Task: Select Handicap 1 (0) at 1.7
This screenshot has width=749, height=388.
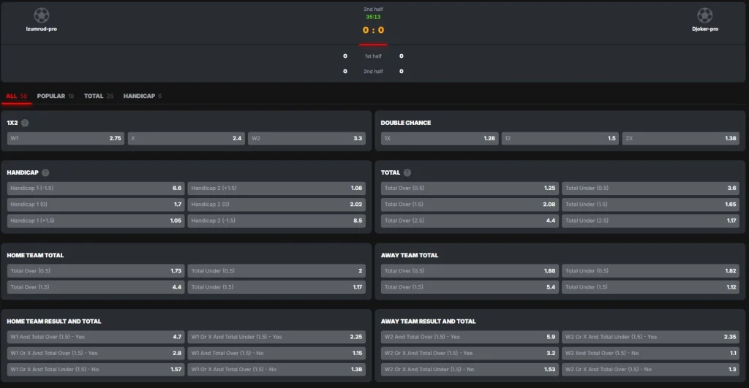Action: click(96, 205)
